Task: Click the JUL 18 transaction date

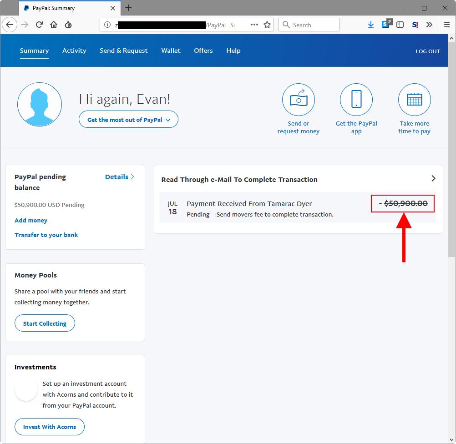Action: pyautogui.click(x=172, y=208)
